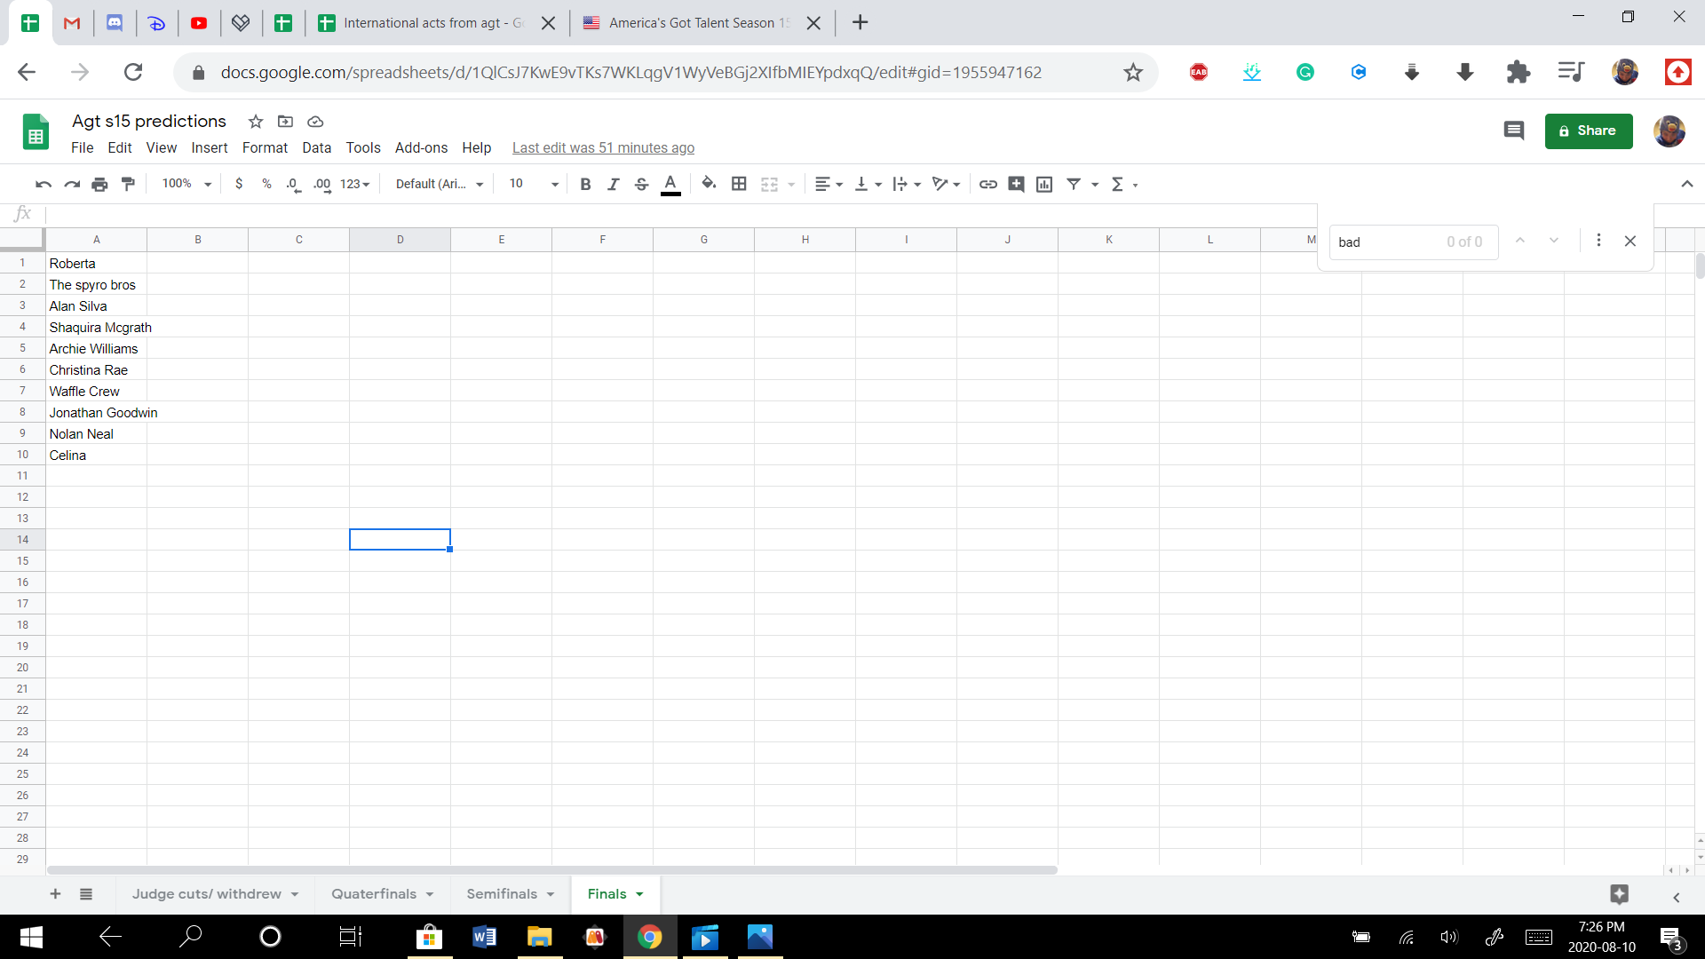Click the Undo icon in toolbar
This screenshot has width=1705, height=959.
coord(43,184)
